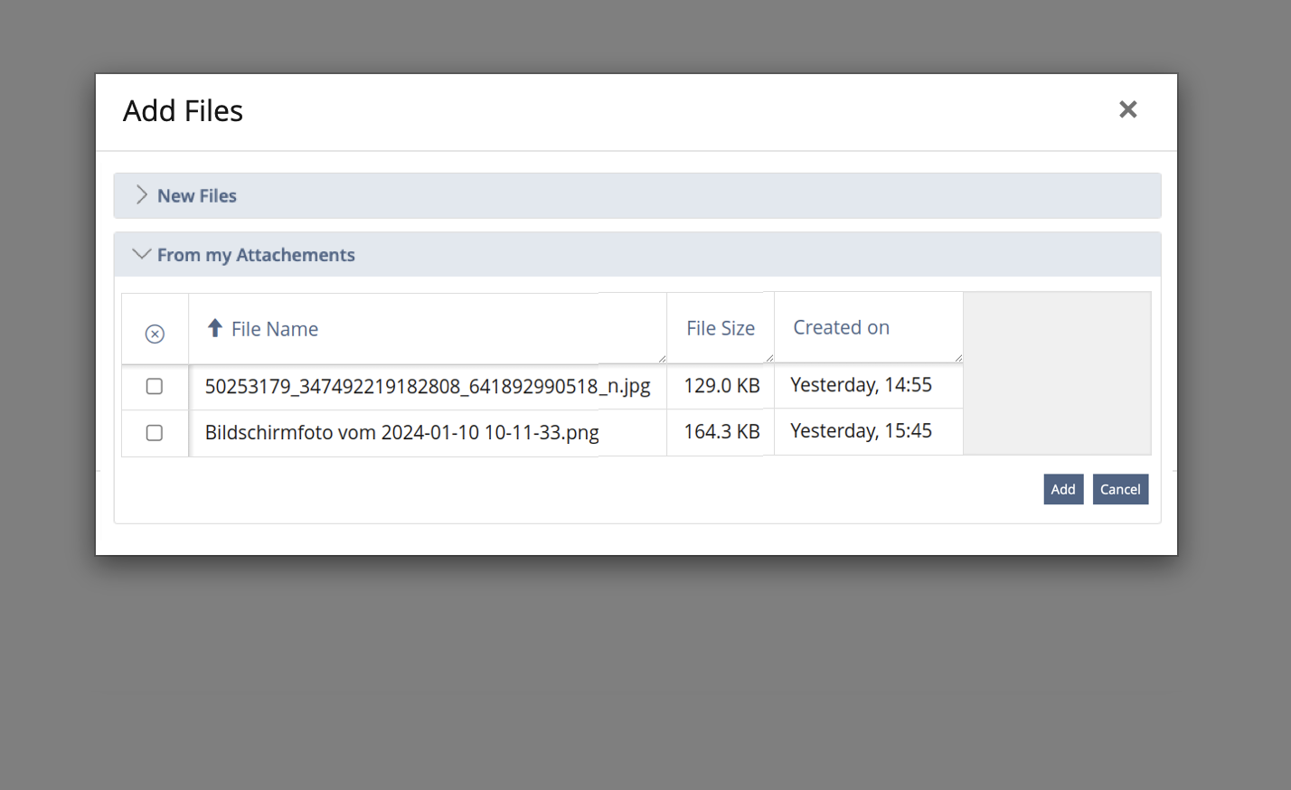This screenshot has width=1291, height=790.
Task: Click File Name column resize handle
Action: point(662,359)
